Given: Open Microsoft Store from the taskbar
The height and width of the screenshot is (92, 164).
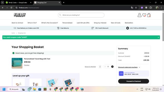Looking at the screenshot, I should coord(40,89).
